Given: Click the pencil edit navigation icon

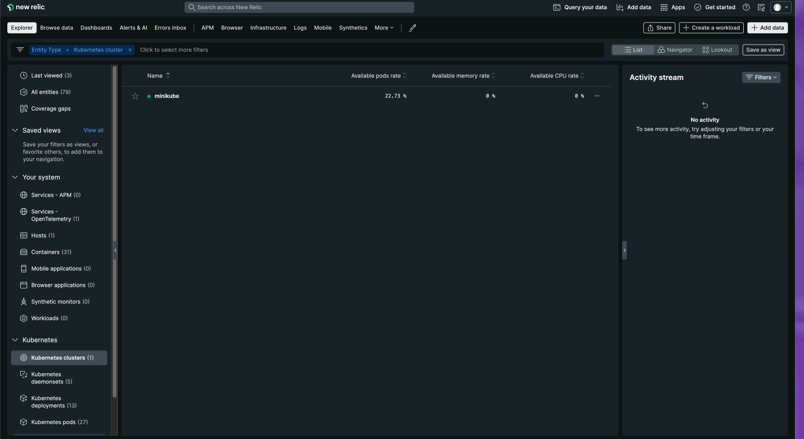Looking at the screenshot, I should (x=413, y=28).
